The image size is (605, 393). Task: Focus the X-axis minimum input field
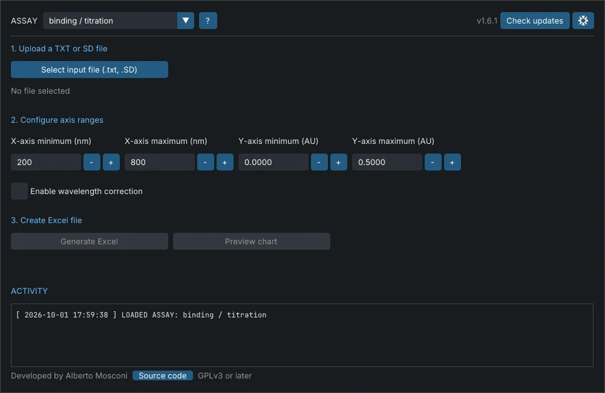click(x=46, y=162)
